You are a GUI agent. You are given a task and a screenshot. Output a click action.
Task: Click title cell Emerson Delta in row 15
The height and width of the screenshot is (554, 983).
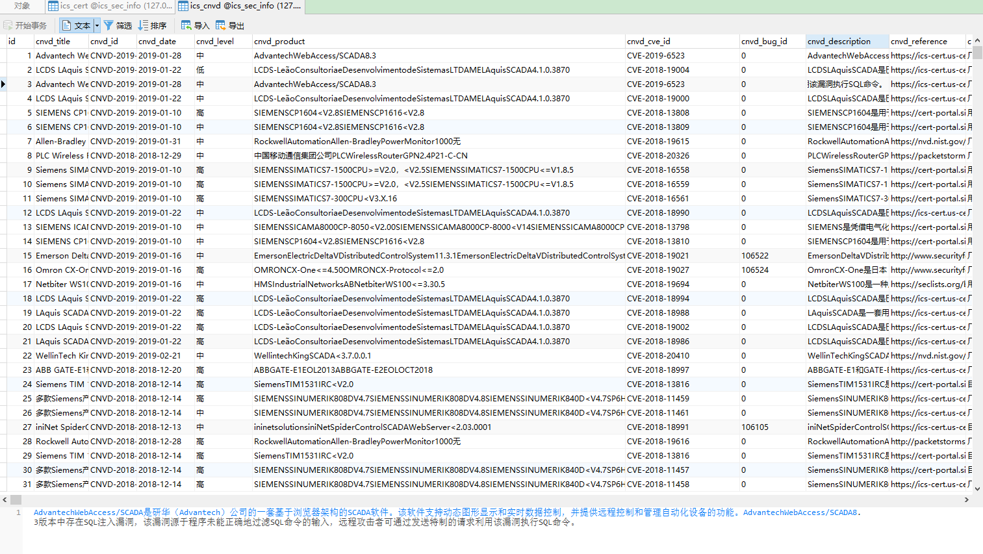click(61, 255)
